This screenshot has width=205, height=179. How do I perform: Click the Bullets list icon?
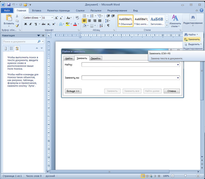pos(84,16)
